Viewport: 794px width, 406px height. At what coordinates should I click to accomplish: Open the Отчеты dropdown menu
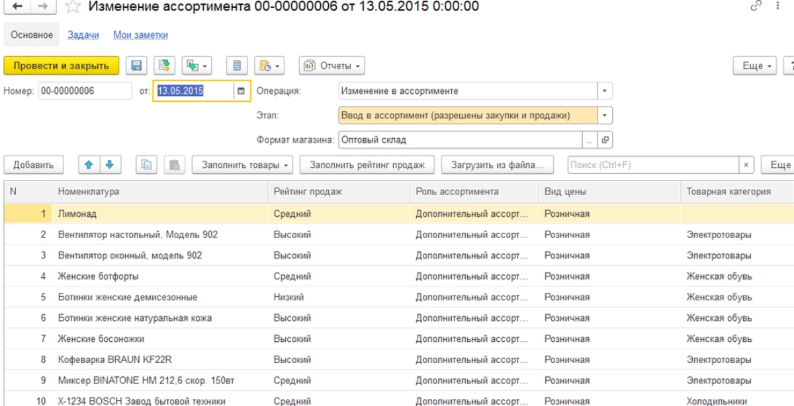(x=332, y=66)
